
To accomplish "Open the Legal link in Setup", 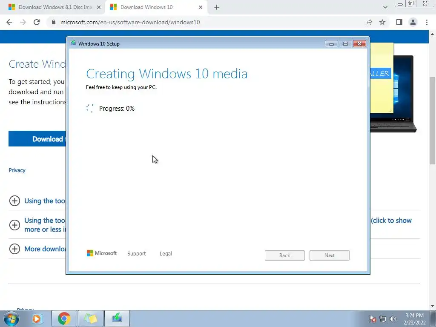I will point(166,254).
